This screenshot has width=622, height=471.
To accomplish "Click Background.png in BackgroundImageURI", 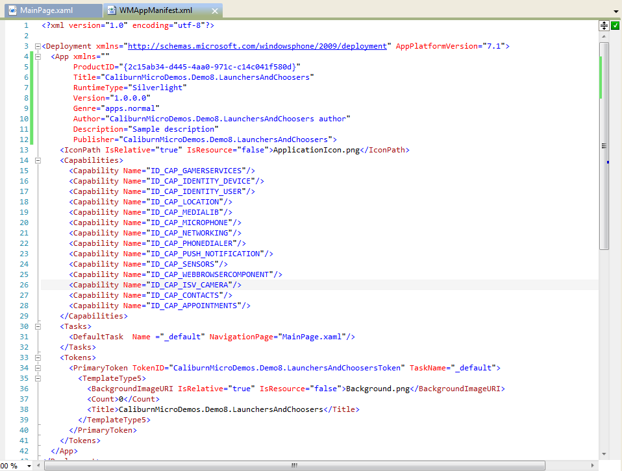I will (378, 389).
